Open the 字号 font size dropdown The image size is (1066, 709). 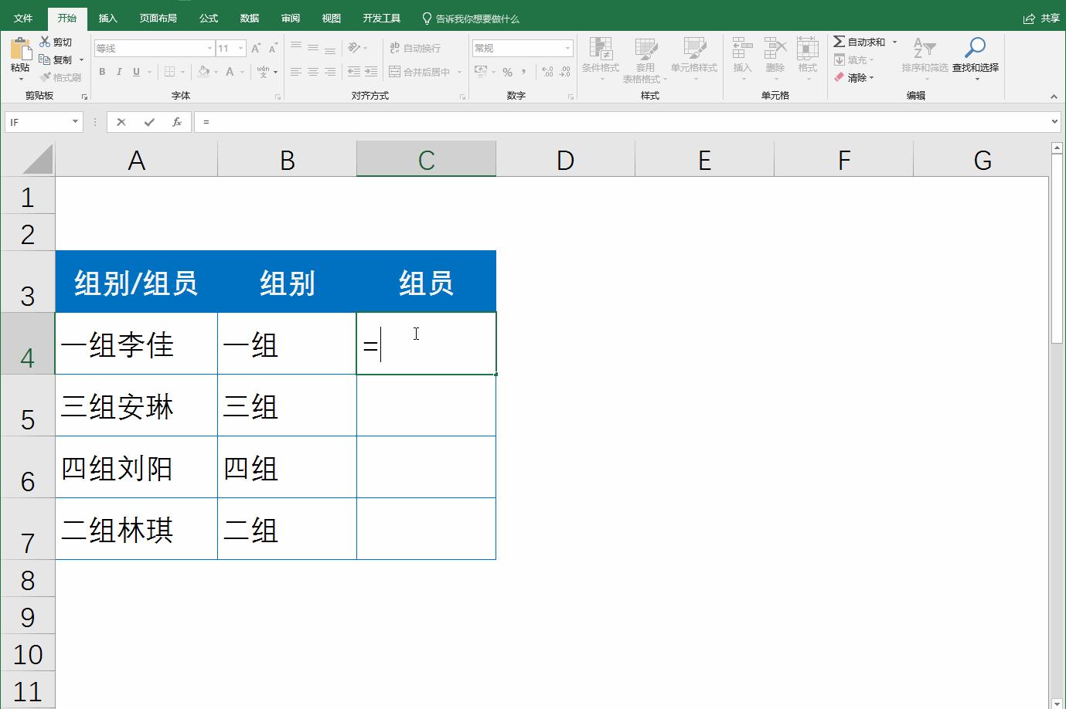(x=239, y=47)
